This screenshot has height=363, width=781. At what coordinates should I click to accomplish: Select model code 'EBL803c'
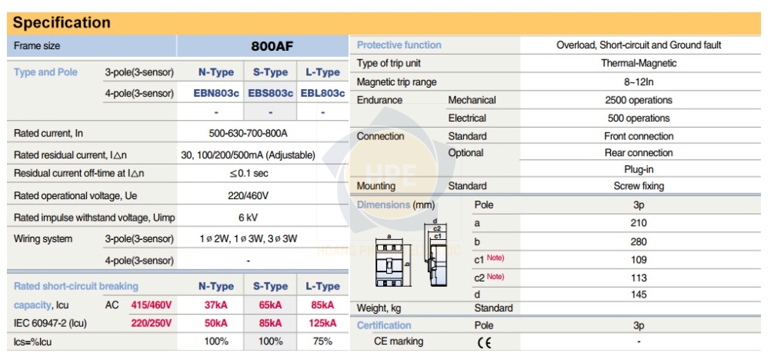pyautogui.click(x=322, y=93)
